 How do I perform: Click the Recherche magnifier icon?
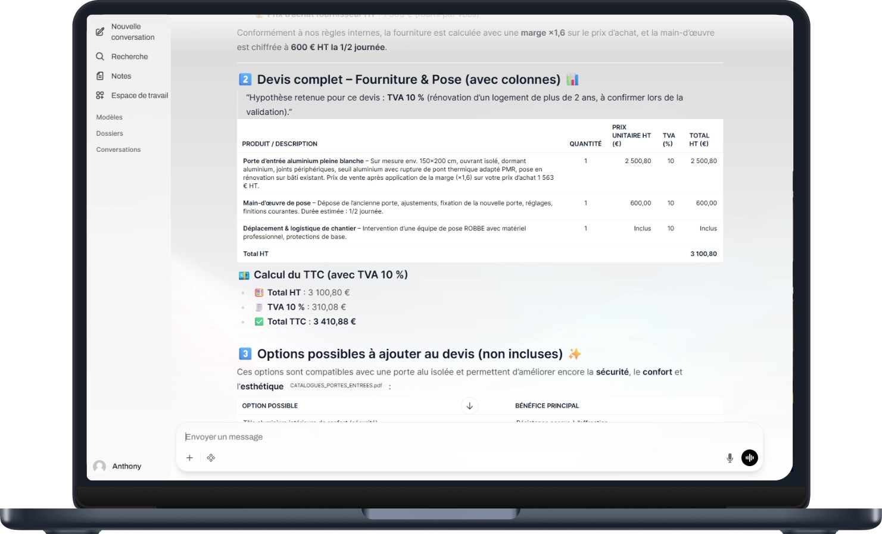(100, 57)
